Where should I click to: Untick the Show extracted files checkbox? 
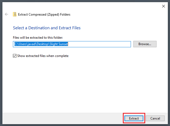(15, 56)
